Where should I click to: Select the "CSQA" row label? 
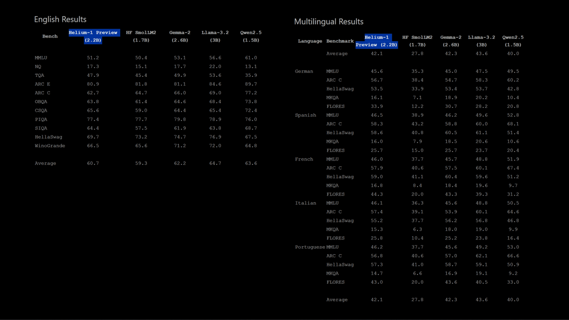[41, 111]
